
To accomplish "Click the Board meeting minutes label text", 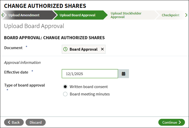I will click(x=90, y=94).
